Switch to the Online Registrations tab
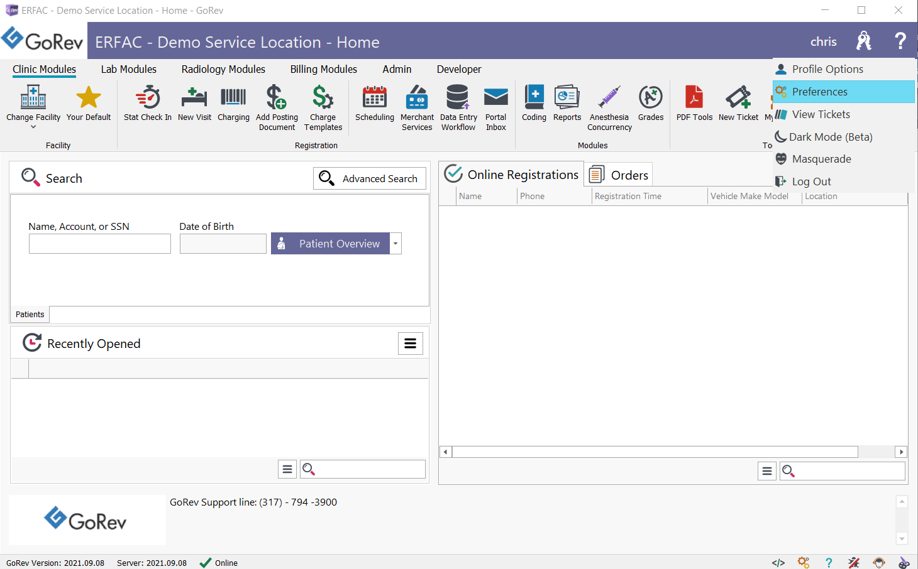Image resolution: width=918 pixels, height=569 pixels. (511, 174)
